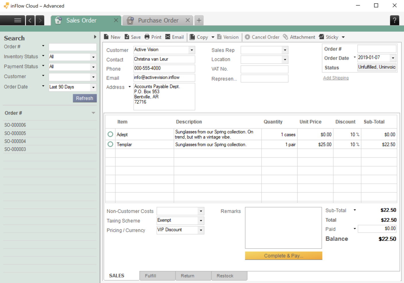The width and height of the screenshot is (404, 283).
Task: Expand the Sticky dropdown arrow
Action: point(343,37)
